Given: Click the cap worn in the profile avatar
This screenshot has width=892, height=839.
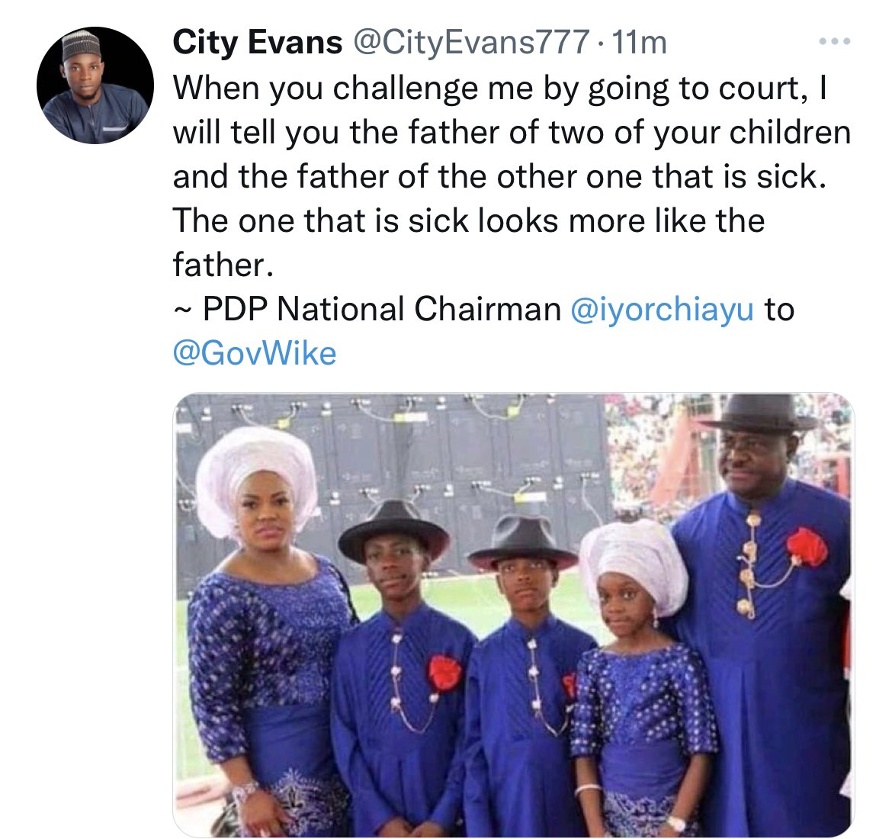Looking at the screenshot, I should 82,47.
